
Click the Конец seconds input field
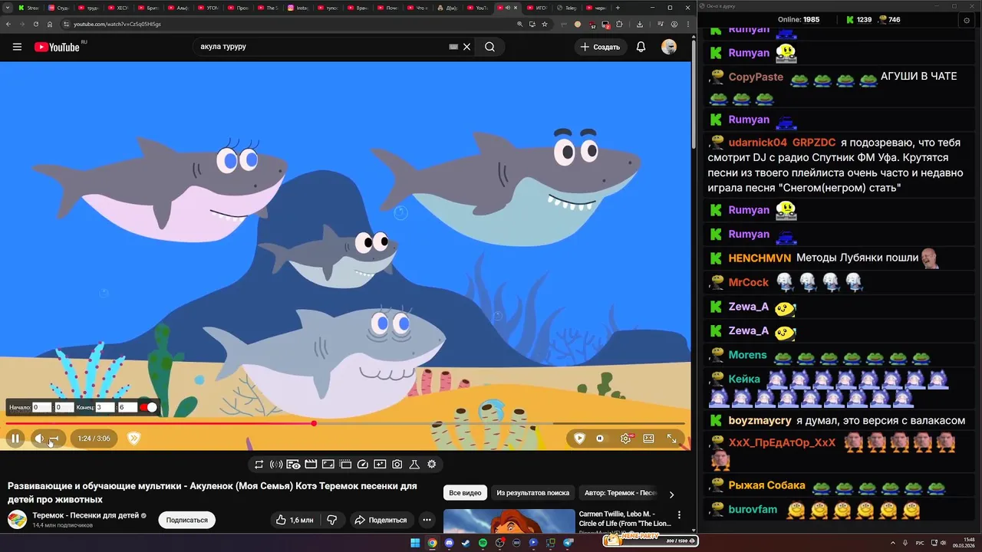pyautogui.click(x=127, y=407)
